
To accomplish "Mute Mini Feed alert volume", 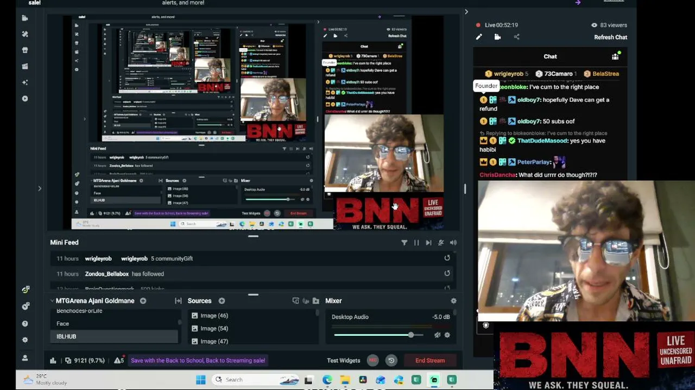I will [453, 243].
